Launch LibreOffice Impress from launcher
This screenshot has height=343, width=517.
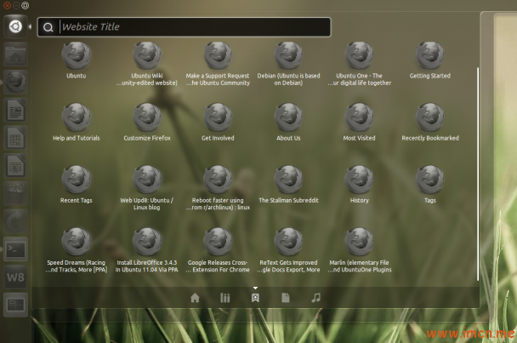15,165
